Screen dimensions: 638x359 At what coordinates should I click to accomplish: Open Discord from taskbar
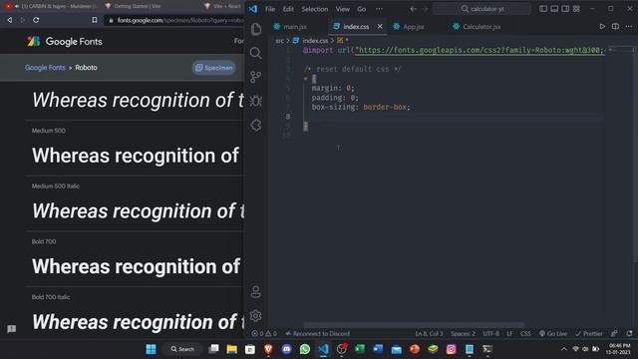pos(286,349)
